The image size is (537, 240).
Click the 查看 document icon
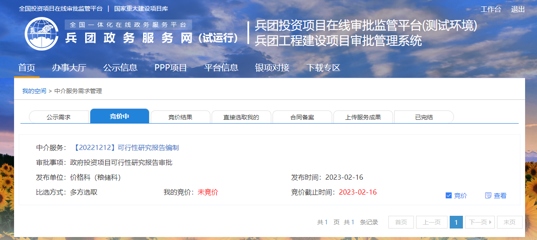coord(488,195)
